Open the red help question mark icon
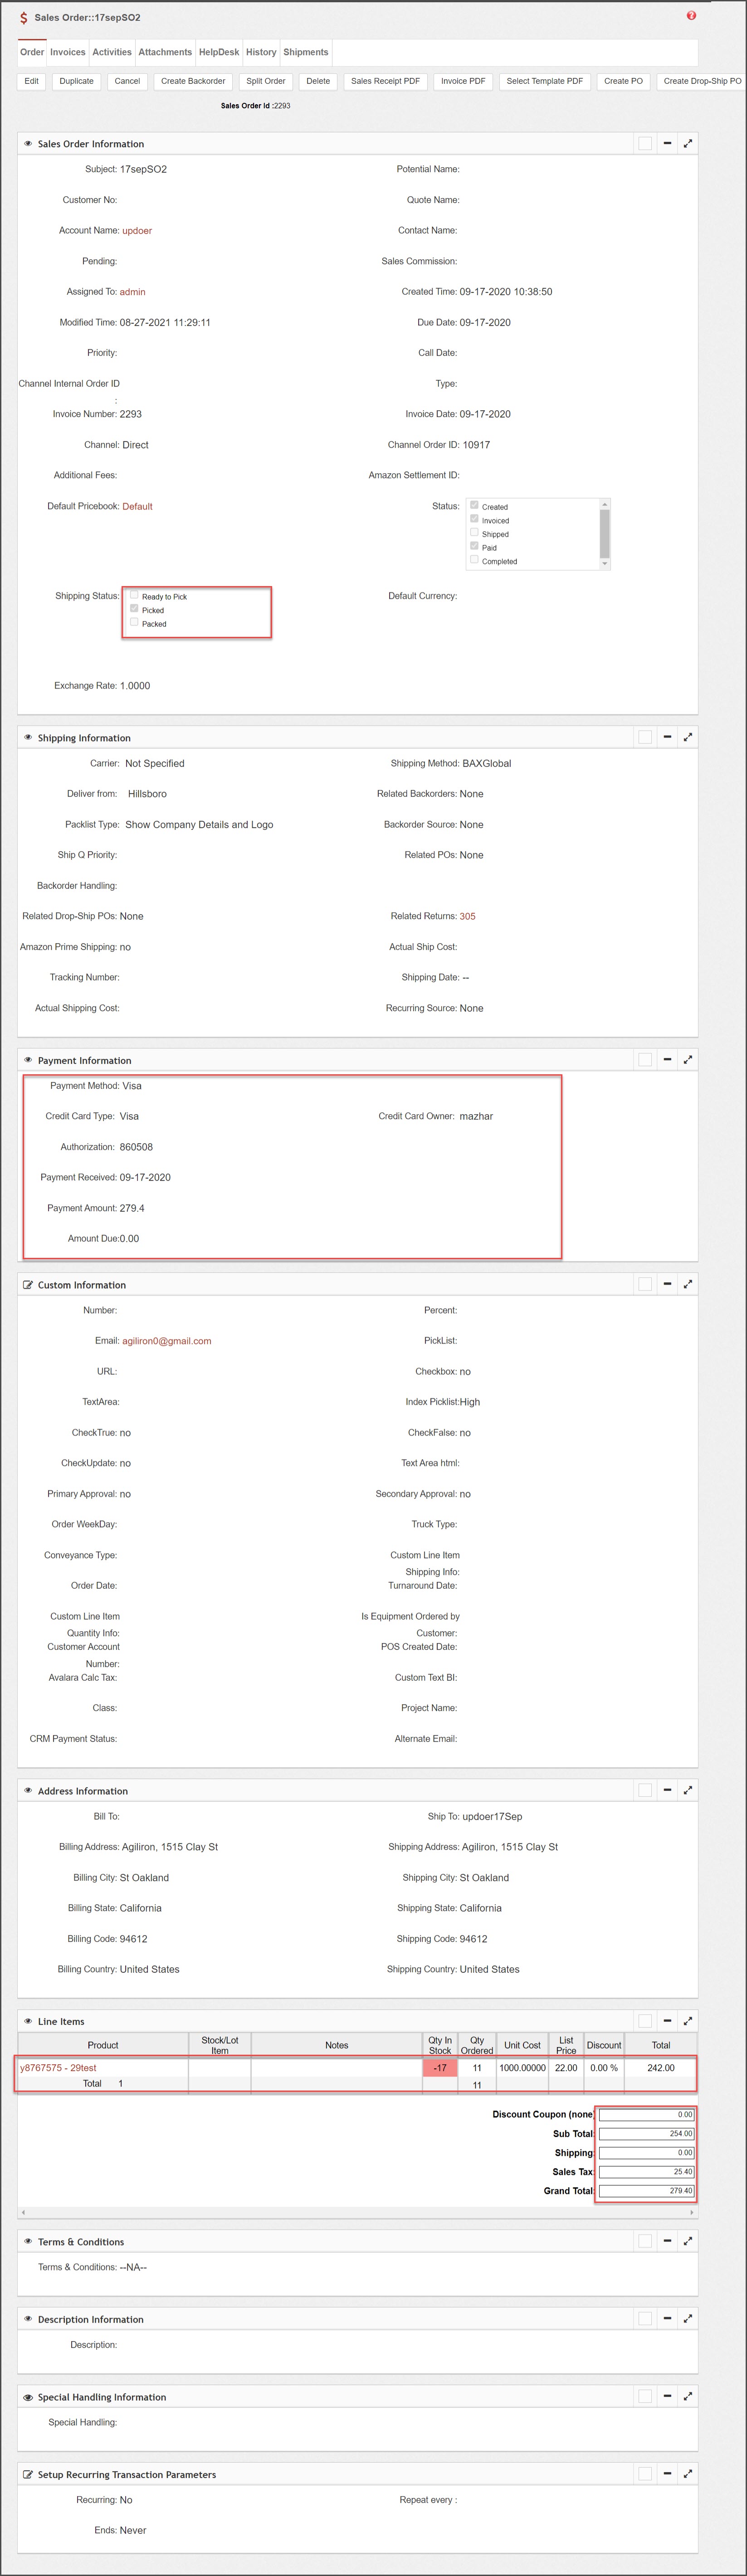Viewport: 747px width, 2576px height. [x=691, y=16]
